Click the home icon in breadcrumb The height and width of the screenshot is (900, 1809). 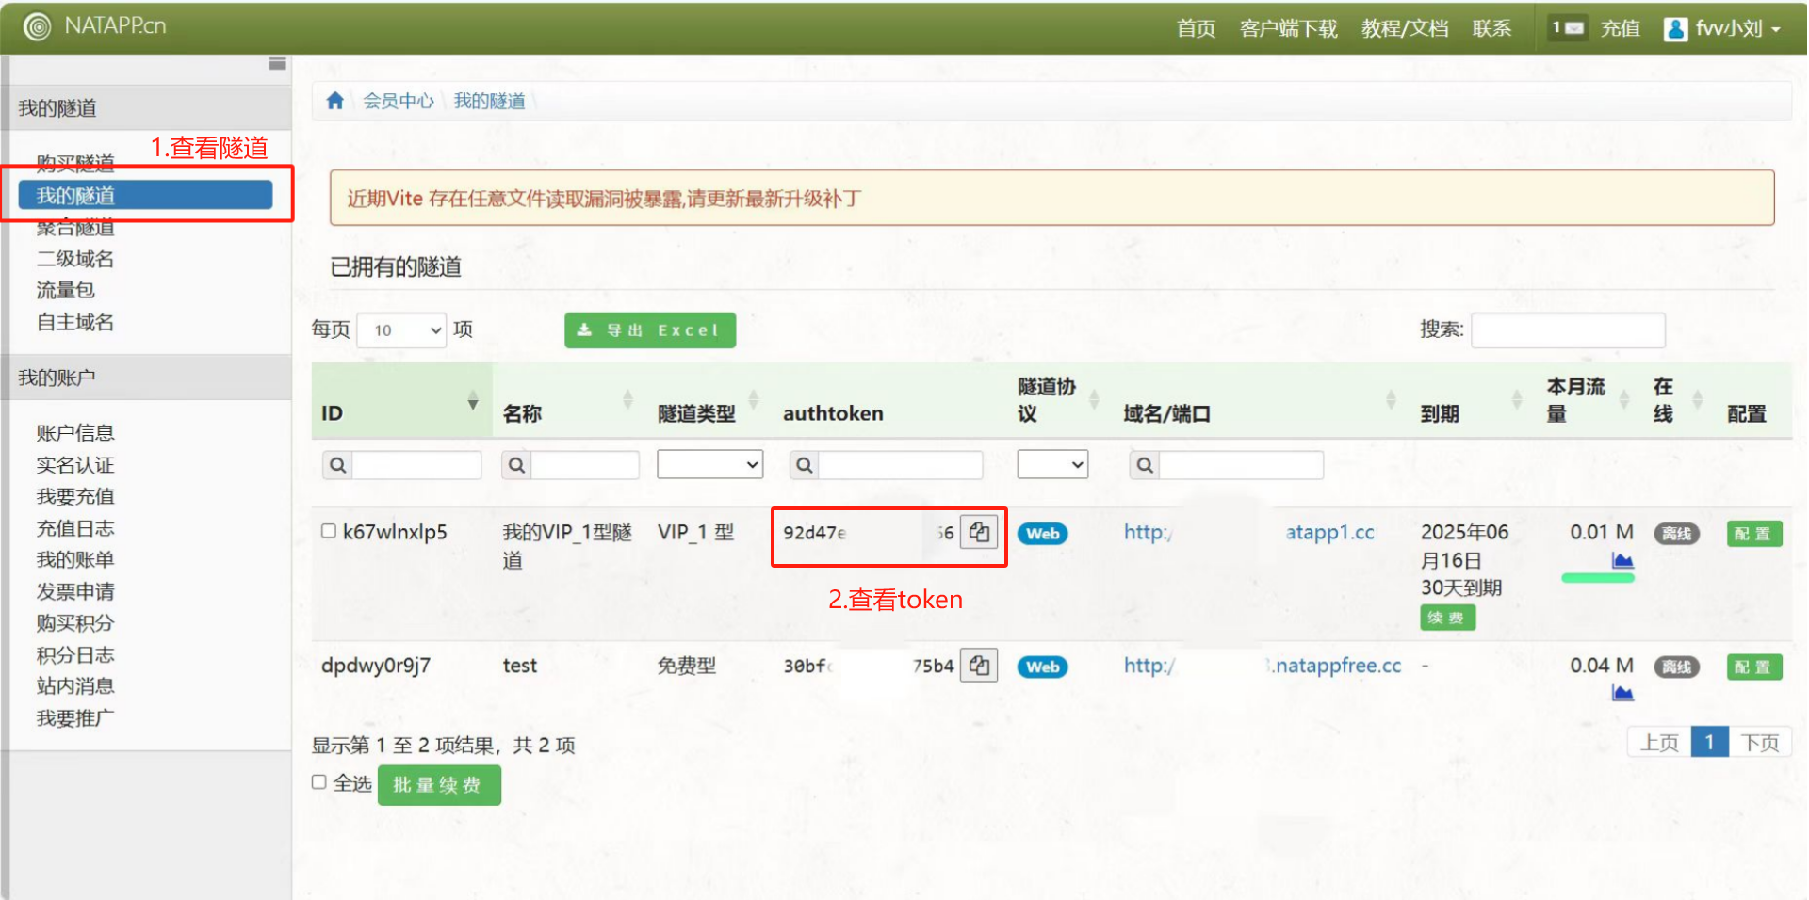[334, 101]
